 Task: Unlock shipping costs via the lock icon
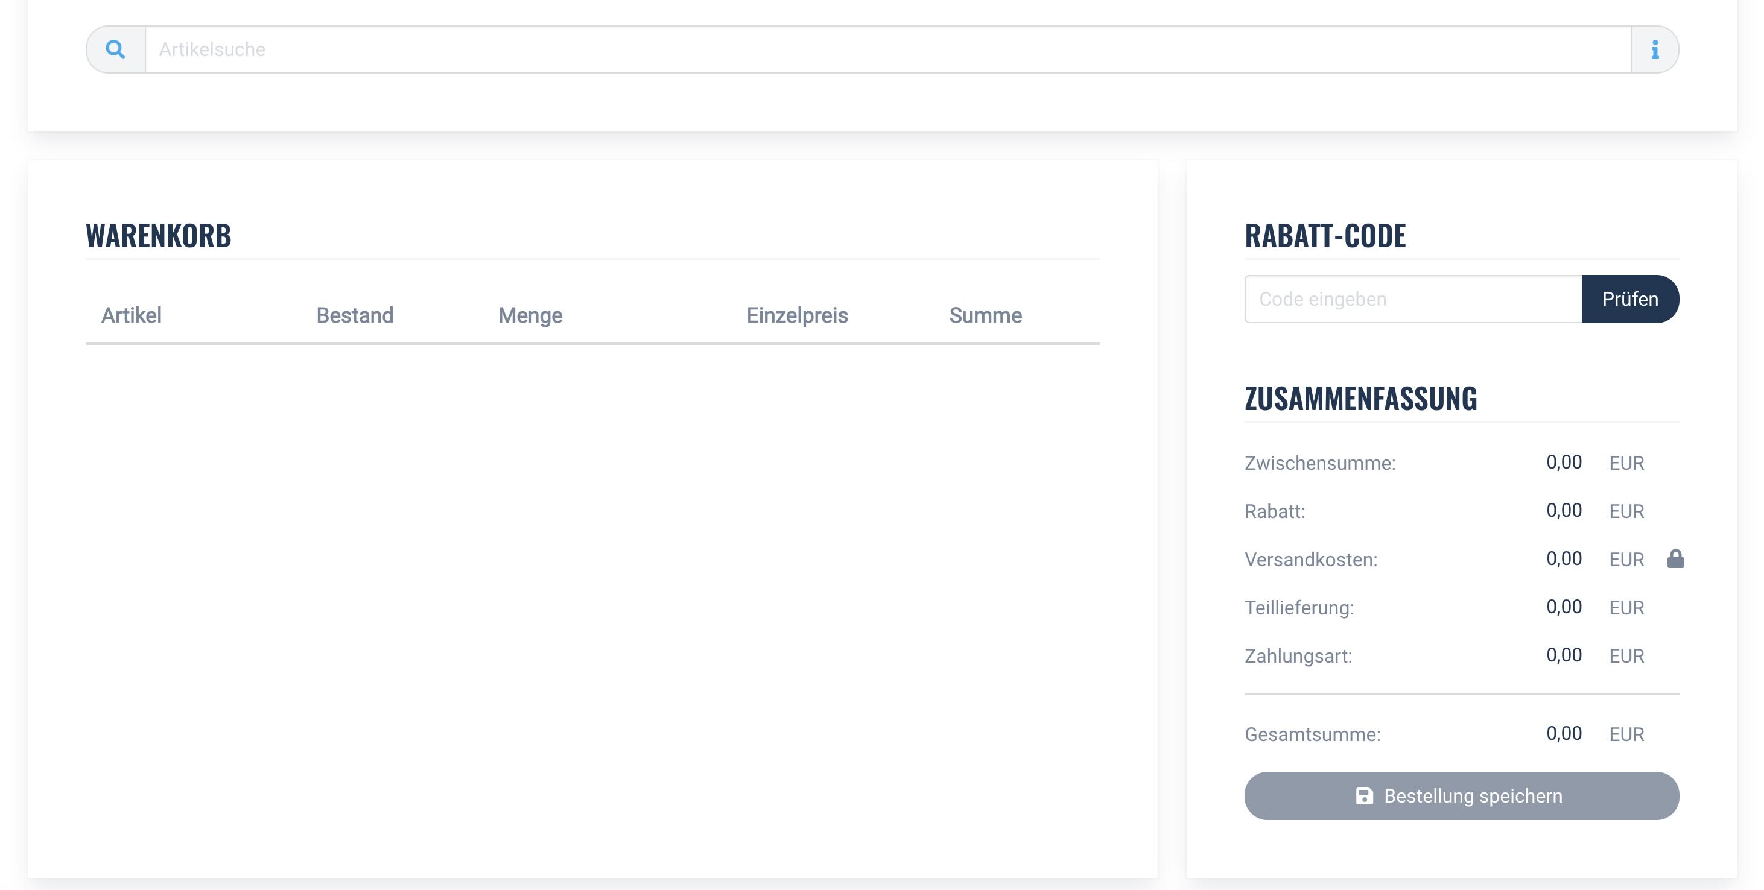(1675, 558)
